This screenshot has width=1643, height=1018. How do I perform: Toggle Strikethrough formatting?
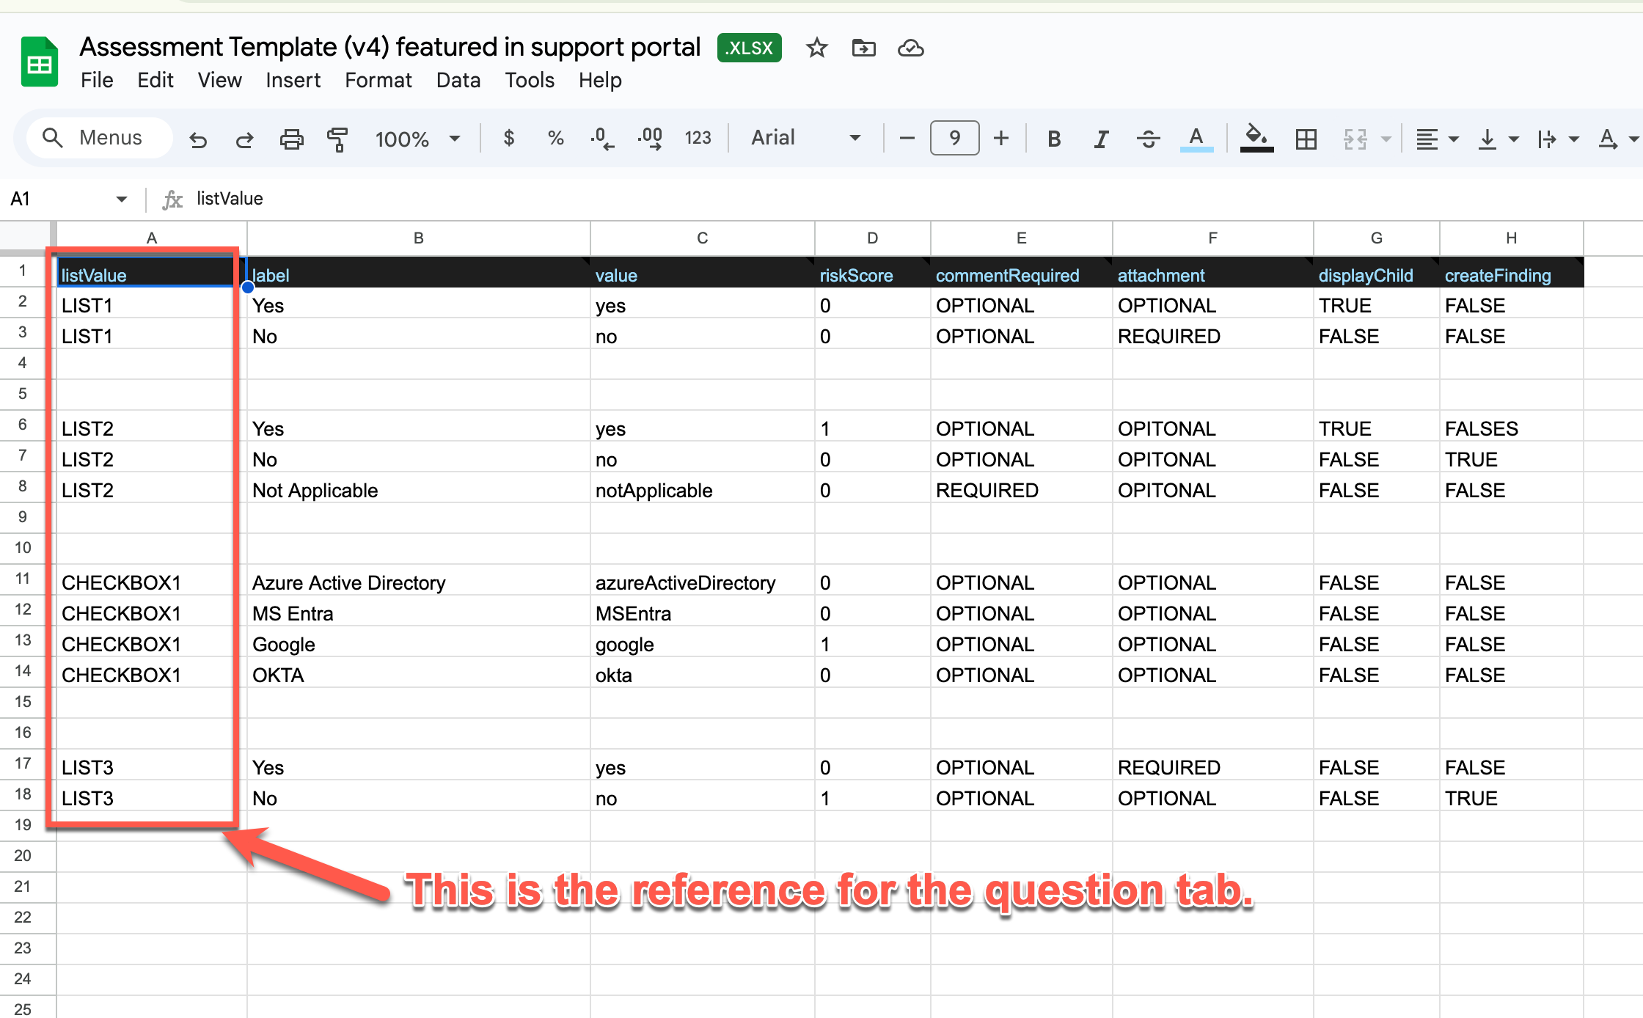(x=1148, y=139)
